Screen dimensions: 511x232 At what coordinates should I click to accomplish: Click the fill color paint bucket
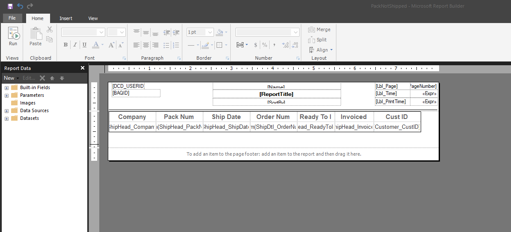point(220,32)
